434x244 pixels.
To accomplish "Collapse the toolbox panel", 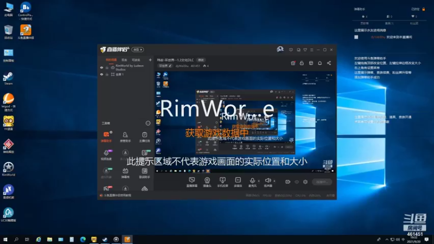I will point(148,123).
